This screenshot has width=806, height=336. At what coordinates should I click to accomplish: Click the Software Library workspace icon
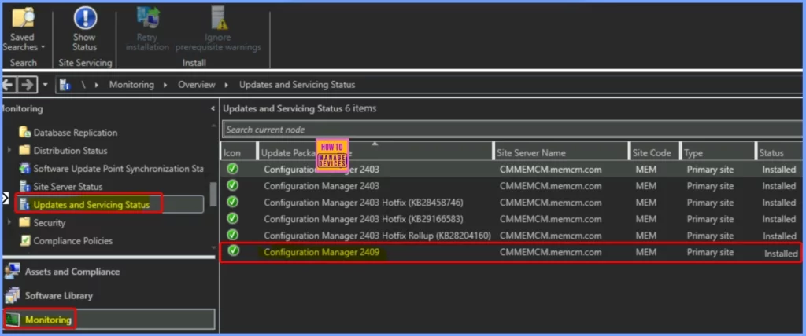click(13, 295)
